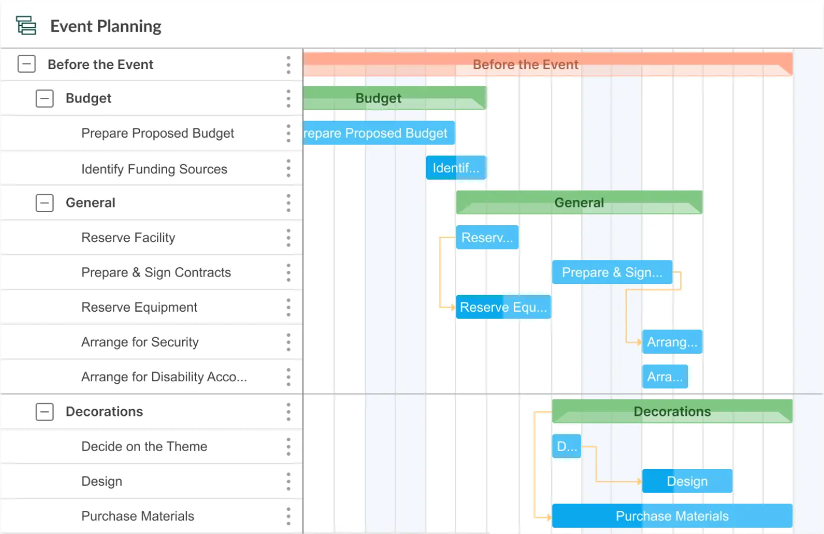Select the Purchase Materials task bar
The height and width of the screenshot is (534, 824).
point(672,516)
